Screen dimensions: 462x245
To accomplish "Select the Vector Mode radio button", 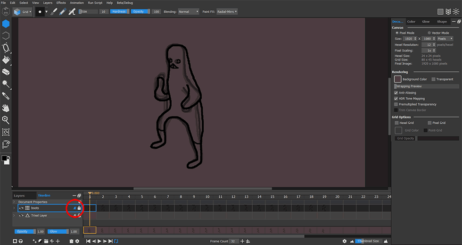I will [x=429, y=33].
